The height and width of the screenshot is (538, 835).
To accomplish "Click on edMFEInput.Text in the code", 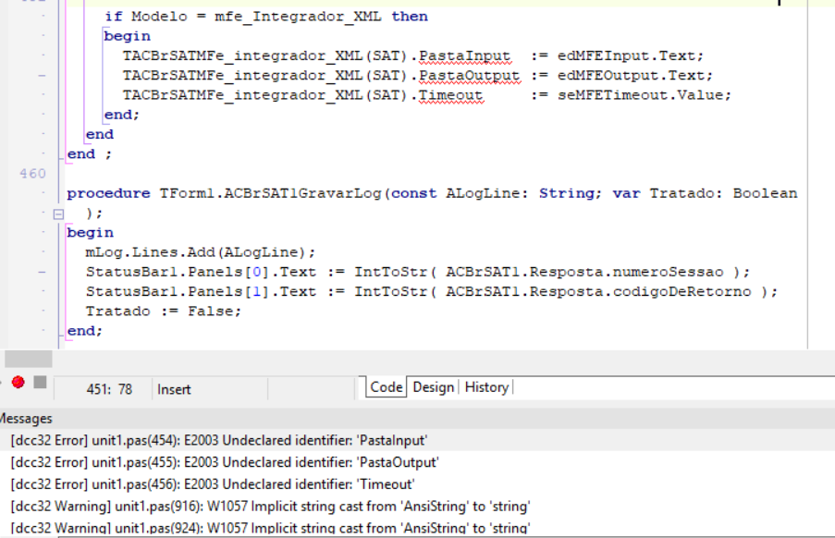I will [626, 55].
